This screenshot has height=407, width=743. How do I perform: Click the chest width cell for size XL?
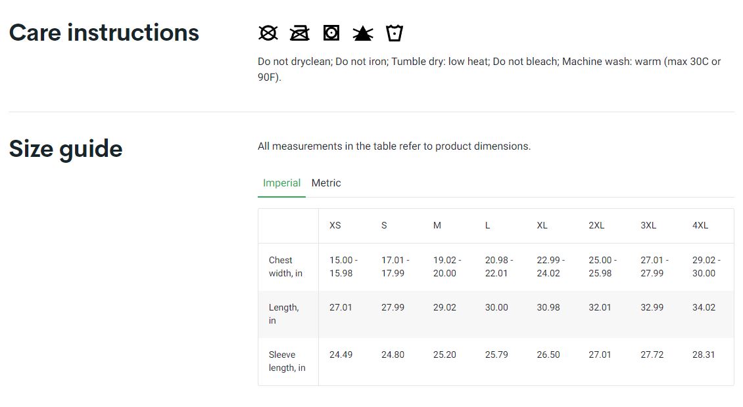pos(550,267)
